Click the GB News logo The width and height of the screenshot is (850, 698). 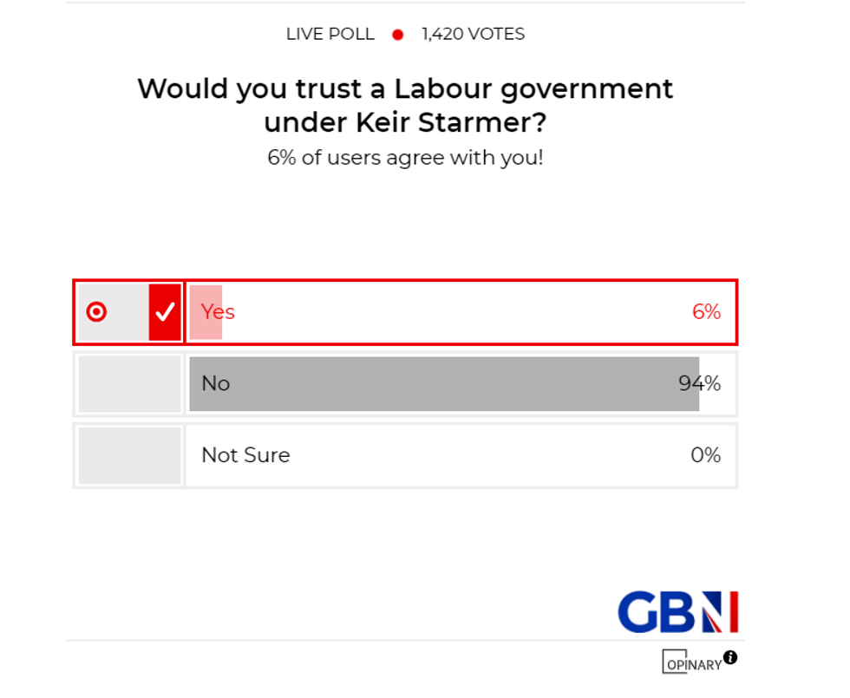click(677, 611)
